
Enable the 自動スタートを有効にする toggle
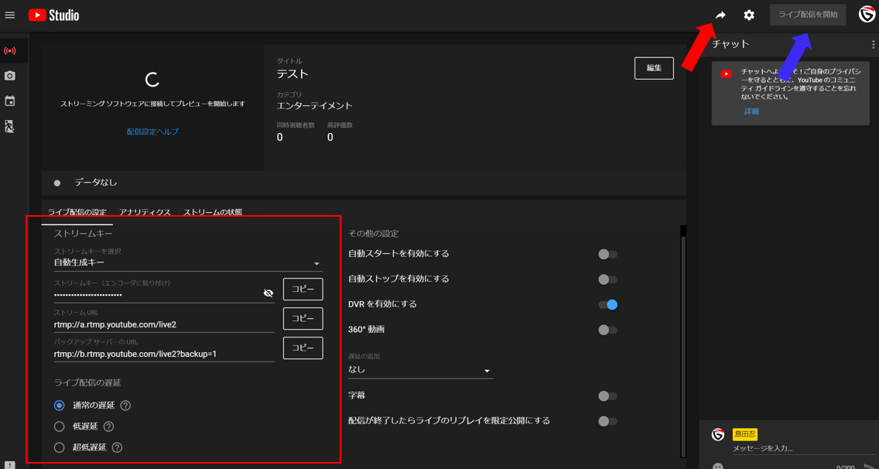(607, 255)
